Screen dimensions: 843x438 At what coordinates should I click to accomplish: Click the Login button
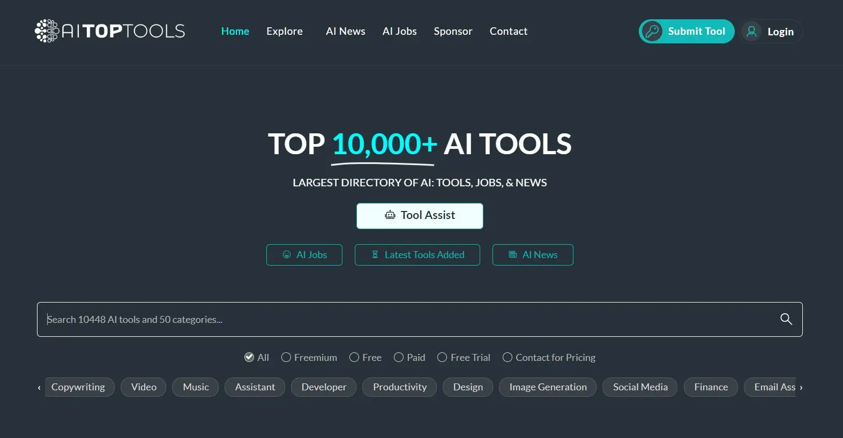771,31
